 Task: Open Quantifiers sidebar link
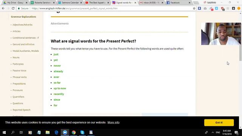pos(18,97)
